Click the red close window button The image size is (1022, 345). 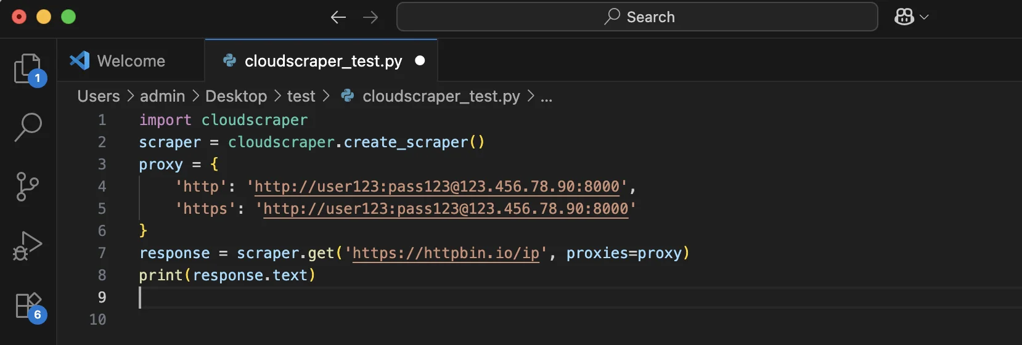[x=19, y=17]
